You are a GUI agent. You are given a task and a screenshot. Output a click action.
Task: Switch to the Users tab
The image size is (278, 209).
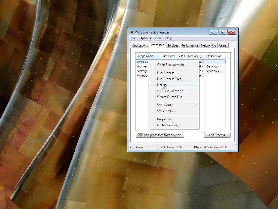pos(223,45)
